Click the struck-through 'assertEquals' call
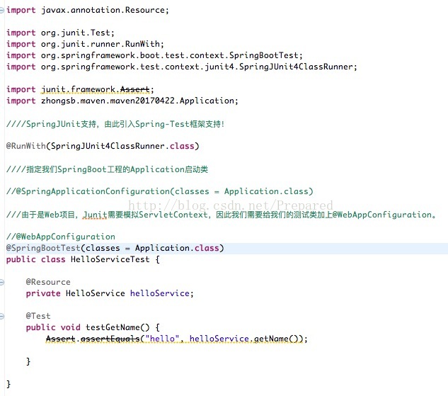 (x=110, y=339)
